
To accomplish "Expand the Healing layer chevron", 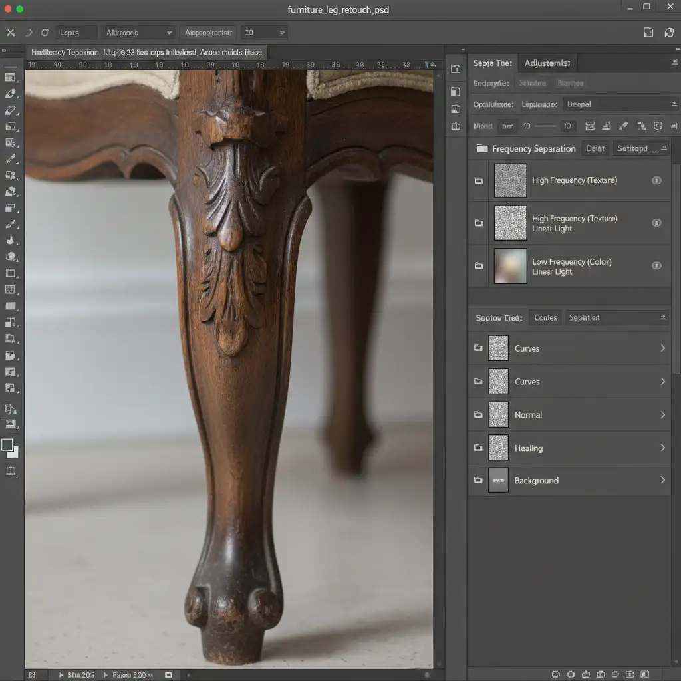I will click(x=662, y=448).
